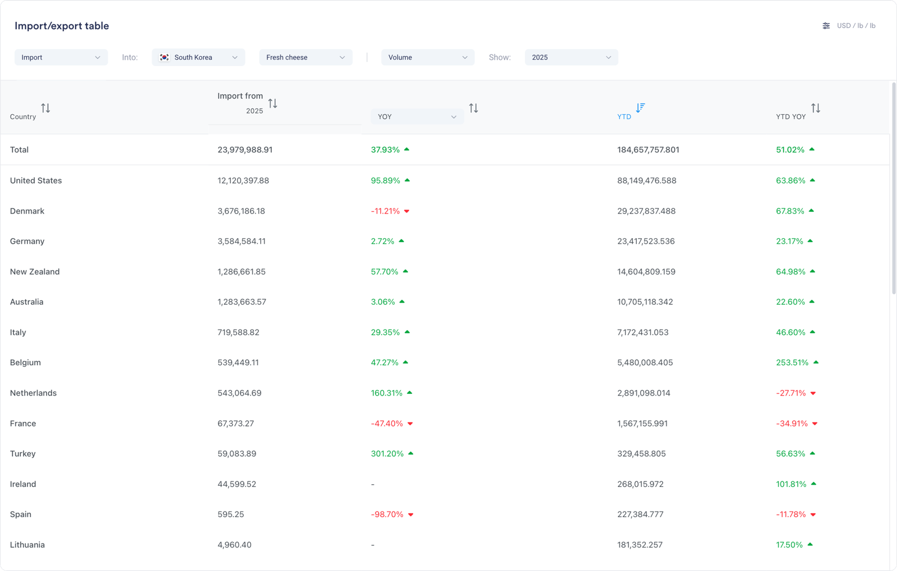897x571 pixels.
Task: Open the units settings sliders icon
Action: 826,26
